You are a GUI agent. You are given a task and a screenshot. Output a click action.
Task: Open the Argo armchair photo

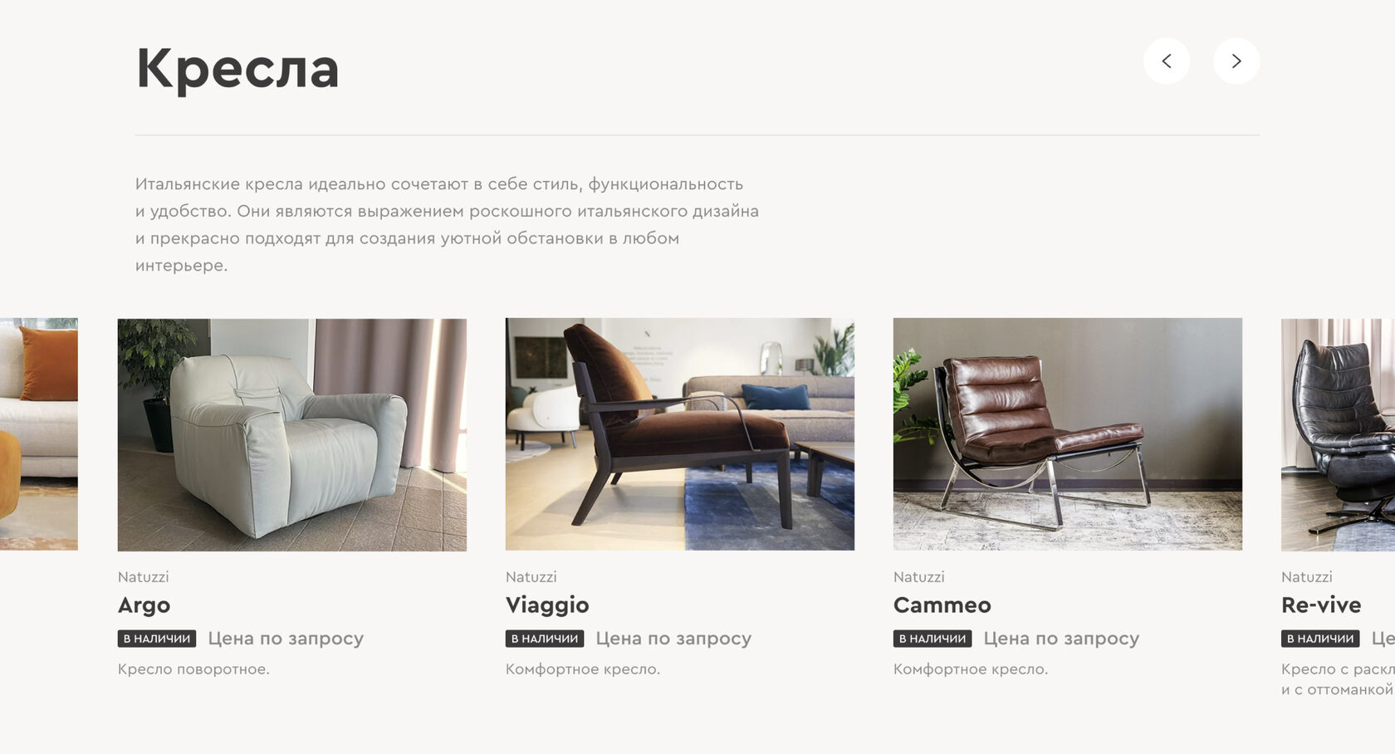292,434
